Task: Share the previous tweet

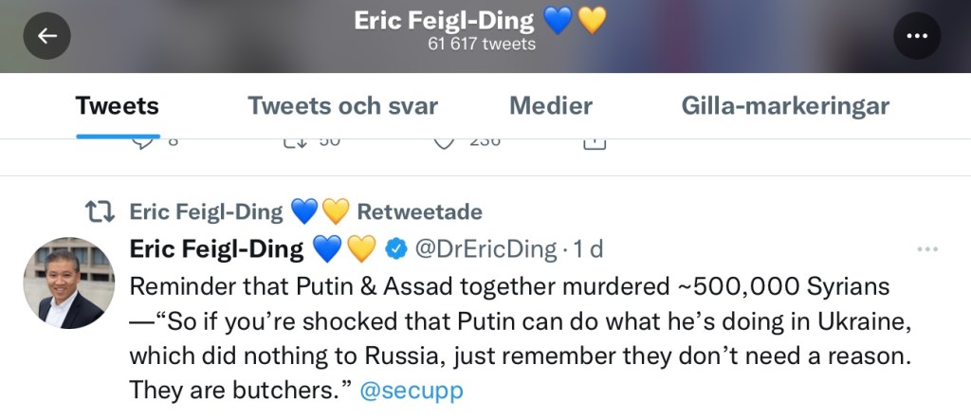Action: 593,142
